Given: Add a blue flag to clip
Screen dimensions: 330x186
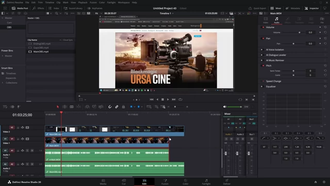Looking at the screenshot, I should (131, 107).
